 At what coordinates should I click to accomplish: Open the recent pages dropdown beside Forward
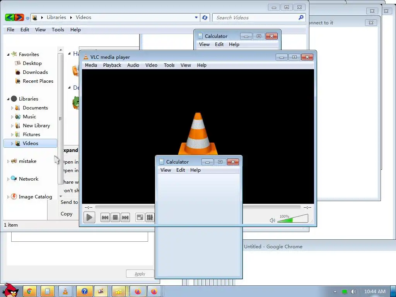coord(27,18)
